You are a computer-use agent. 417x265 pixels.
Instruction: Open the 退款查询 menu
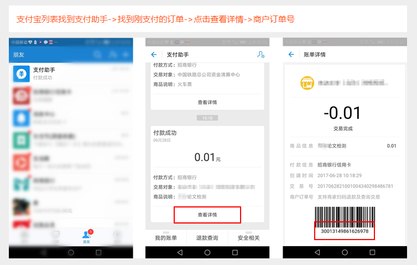(207, 238)
